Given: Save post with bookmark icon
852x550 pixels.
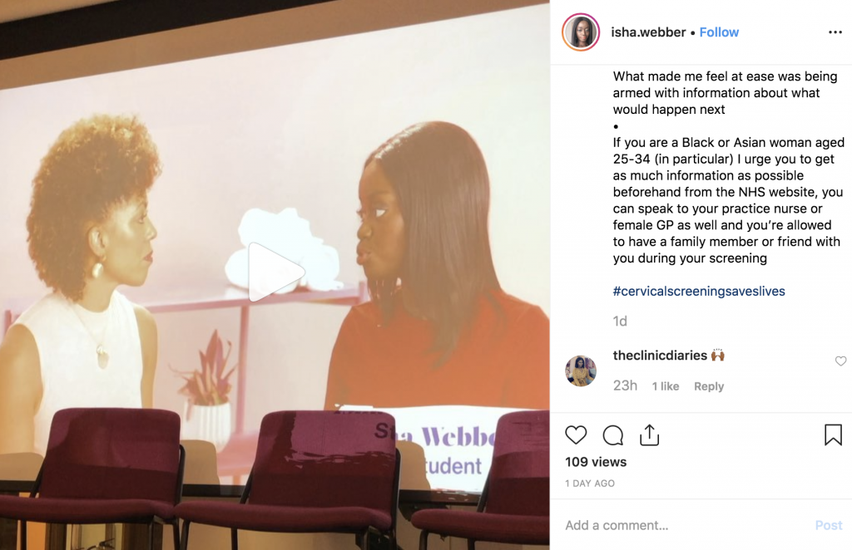Looking at the screenshot, I should (833, 435).
